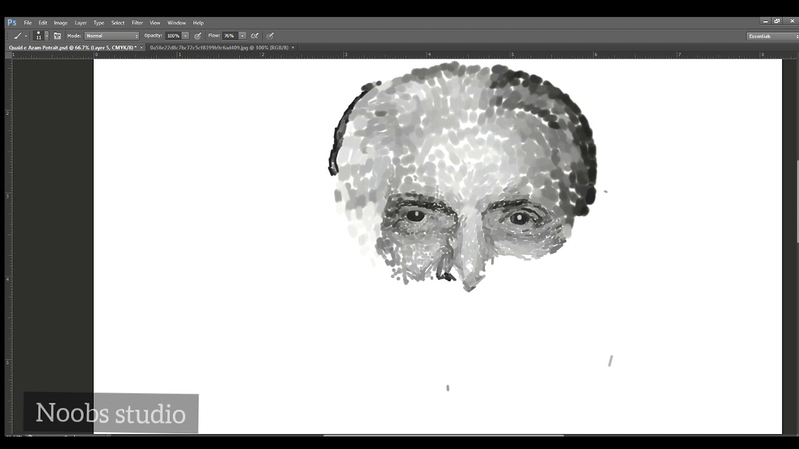Click the brush size 11 preview
The image size is (799, 449).
click(x=39, y=36)
